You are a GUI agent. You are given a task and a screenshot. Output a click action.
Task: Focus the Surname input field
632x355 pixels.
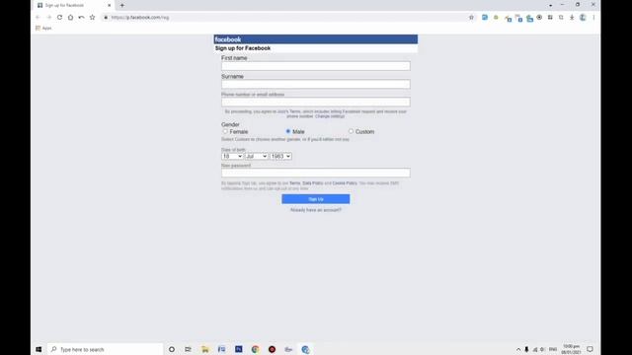316,84
